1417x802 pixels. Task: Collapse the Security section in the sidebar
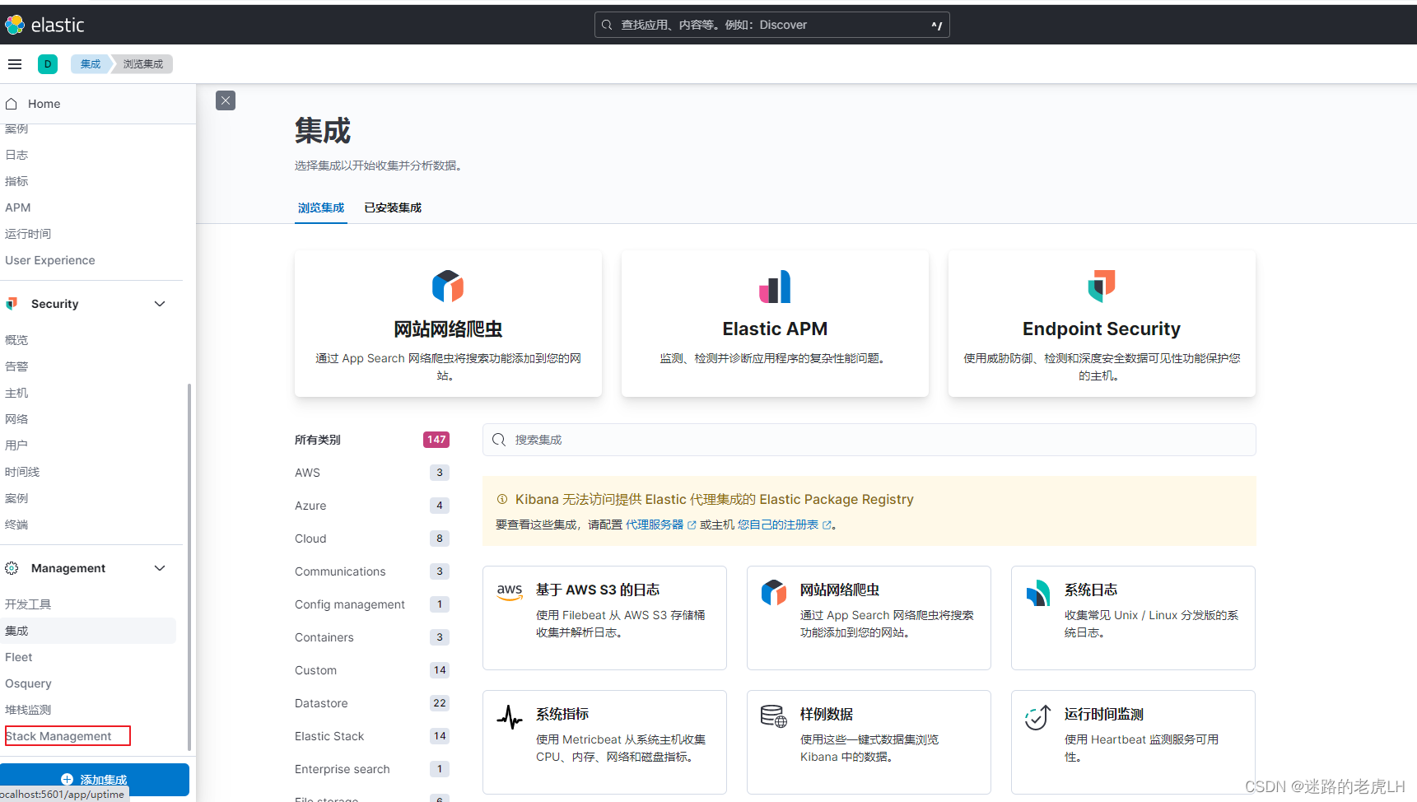click(160, 303)
